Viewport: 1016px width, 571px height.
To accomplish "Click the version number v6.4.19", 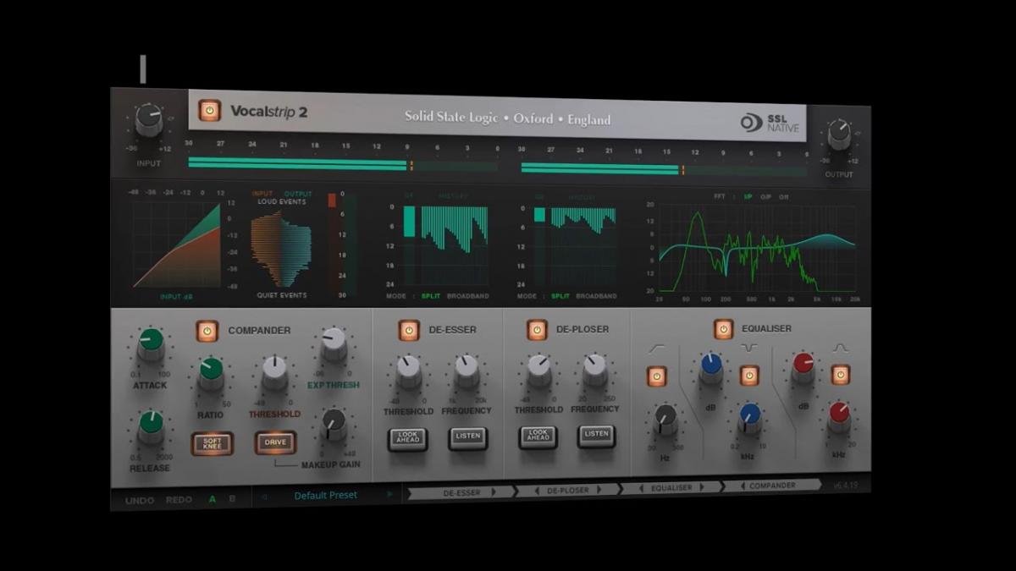I will point(847,486).
